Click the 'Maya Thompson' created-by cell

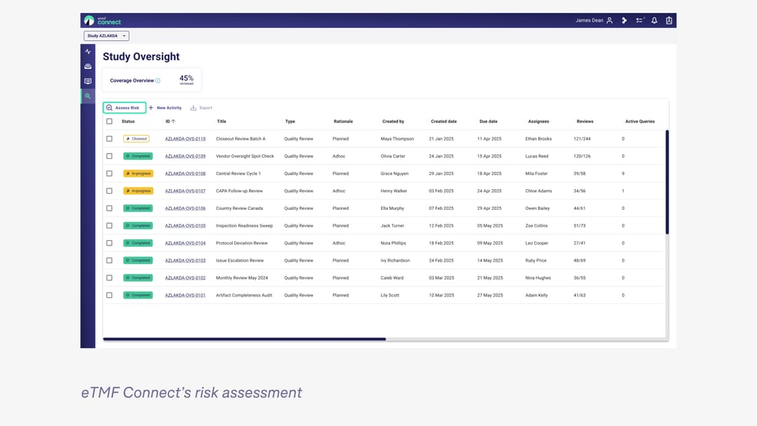(x=397, y=139)
